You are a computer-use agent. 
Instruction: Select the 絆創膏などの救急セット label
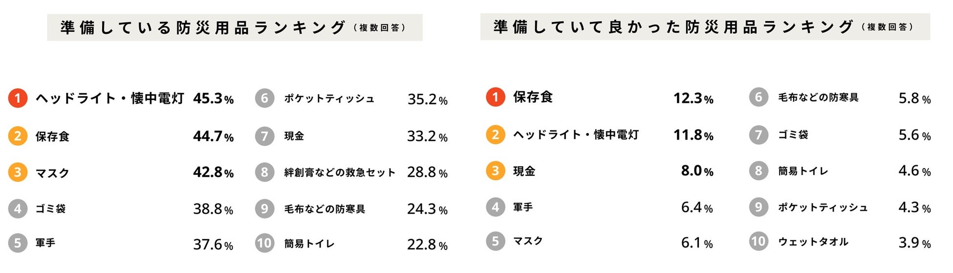340,172
